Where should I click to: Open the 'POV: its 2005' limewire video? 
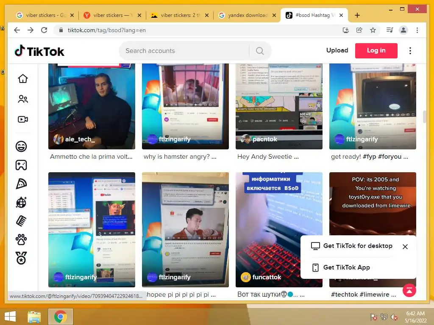[x=373, y=204]
